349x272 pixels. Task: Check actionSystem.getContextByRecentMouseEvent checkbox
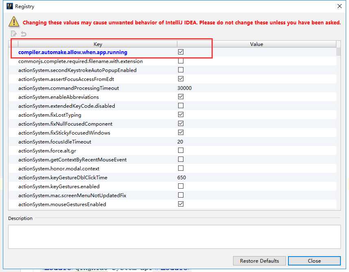tap(181, 159)
